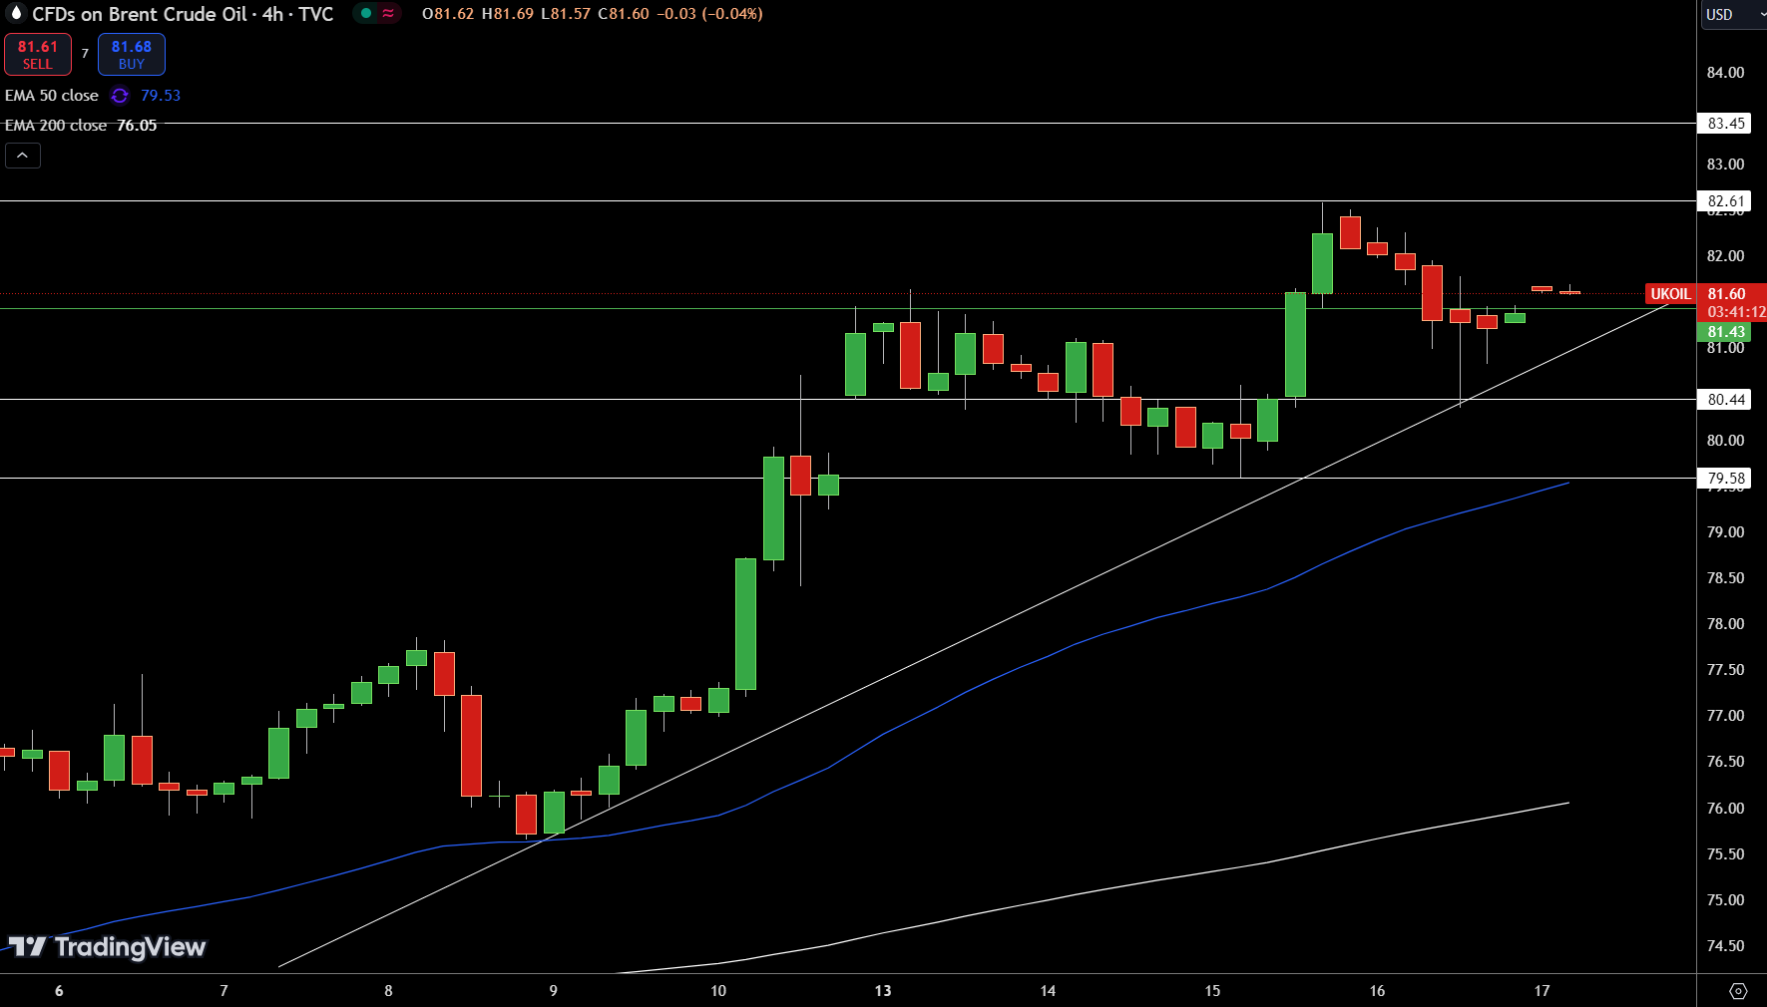1767x1007 pixels.
Task: Click date 10 on the time axis
Action: pos(718,991)
